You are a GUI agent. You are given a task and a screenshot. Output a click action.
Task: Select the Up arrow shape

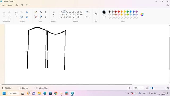point(75,14)
